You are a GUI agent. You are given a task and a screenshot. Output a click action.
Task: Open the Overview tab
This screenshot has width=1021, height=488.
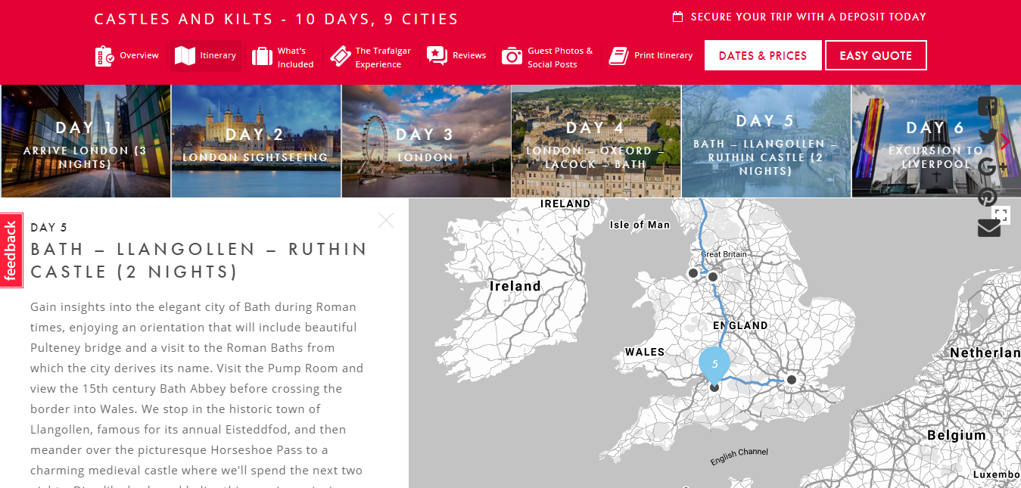pyautogui.click(x=127, y=56)
